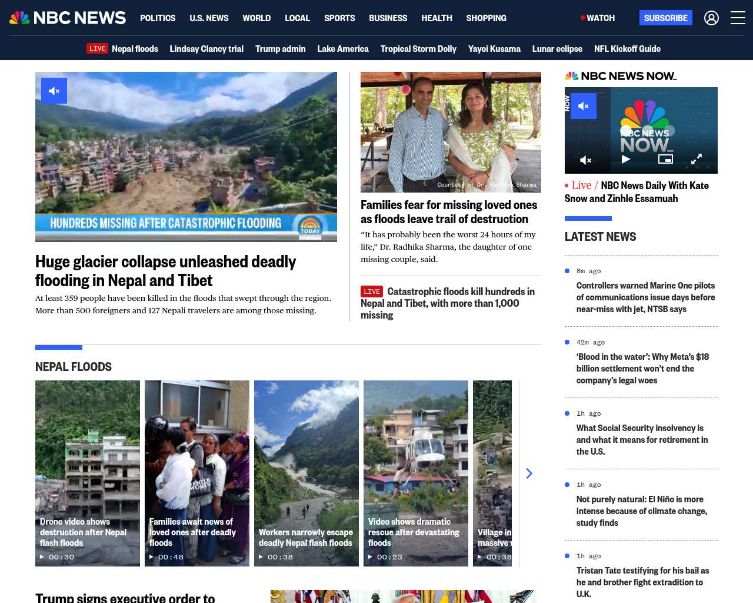
Task: Open live 'Catastrophic floods kill hundreds' story
Action: click(448, 303)
